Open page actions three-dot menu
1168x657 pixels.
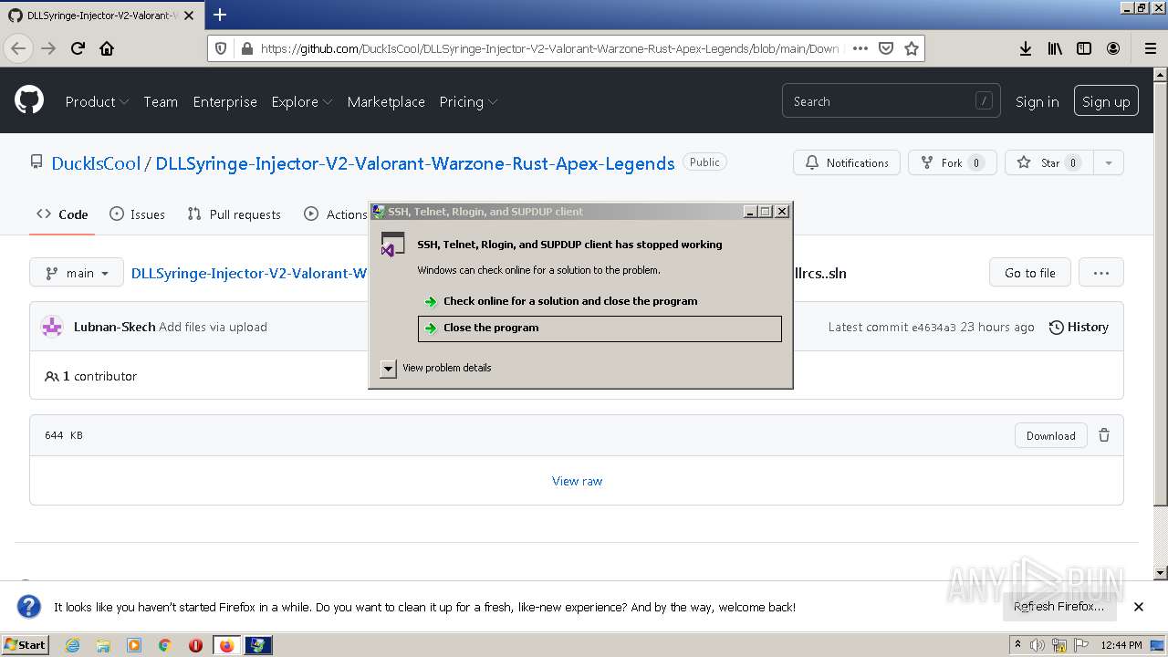[860, 48]
